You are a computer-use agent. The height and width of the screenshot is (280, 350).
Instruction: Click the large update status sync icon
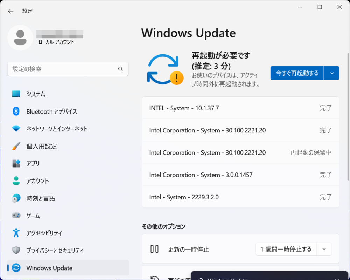coord(165,69)
